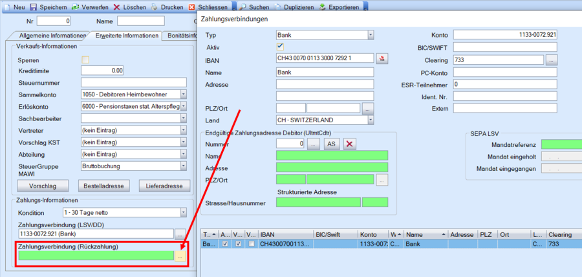Click the Speichern save icon in toolbar
582x277 pixels.
point(34,6)
